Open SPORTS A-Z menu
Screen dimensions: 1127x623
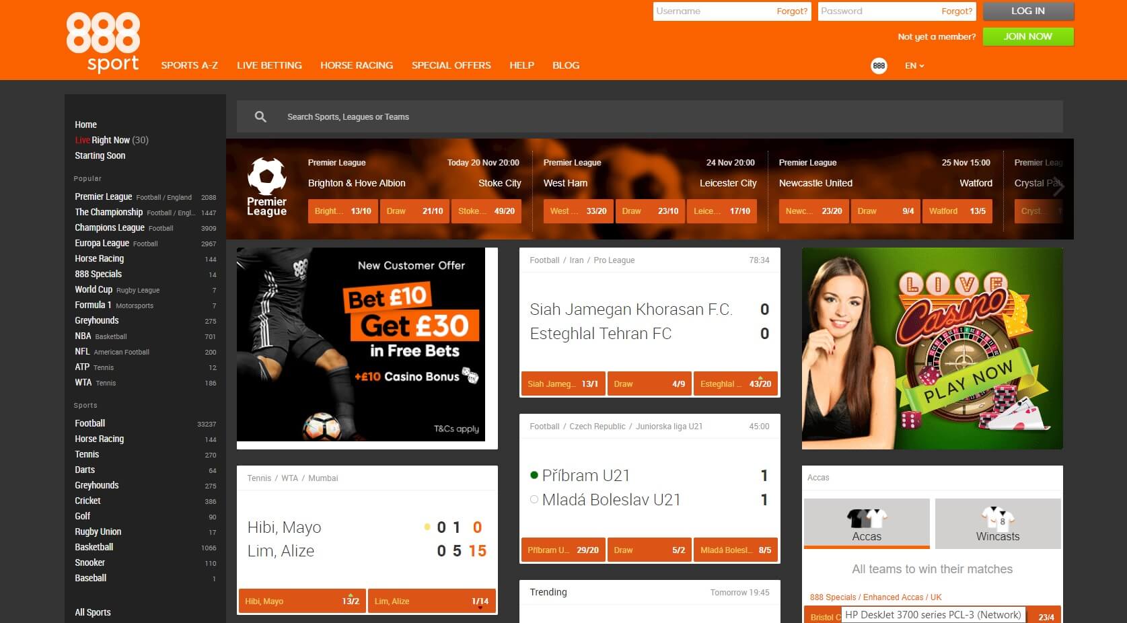coord(190,65)
